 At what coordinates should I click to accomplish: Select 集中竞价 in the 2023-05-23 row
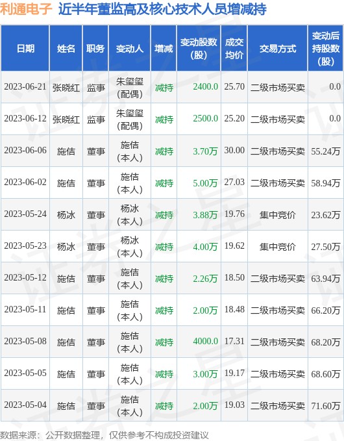278,247
